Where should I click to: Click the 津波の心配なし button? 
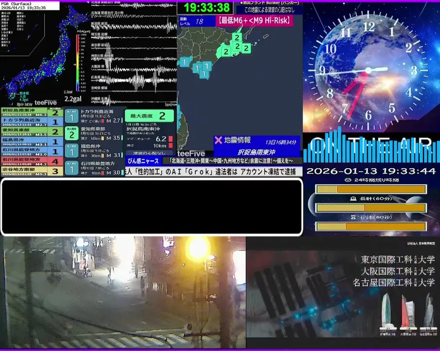pos(149,153)
